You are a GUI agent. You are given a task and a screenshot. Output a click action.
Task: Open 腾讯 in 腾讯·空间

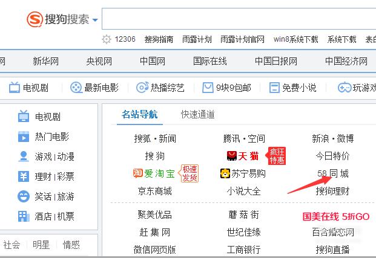point(231,138)
